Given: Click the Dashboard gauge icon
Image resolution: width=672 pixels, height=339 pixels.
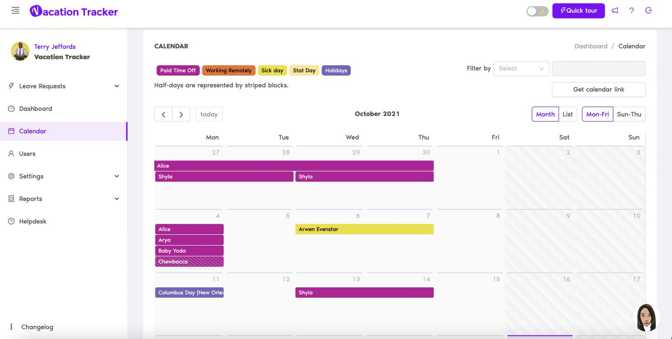Looking at the screenshot, I should (x=11, y=109).
